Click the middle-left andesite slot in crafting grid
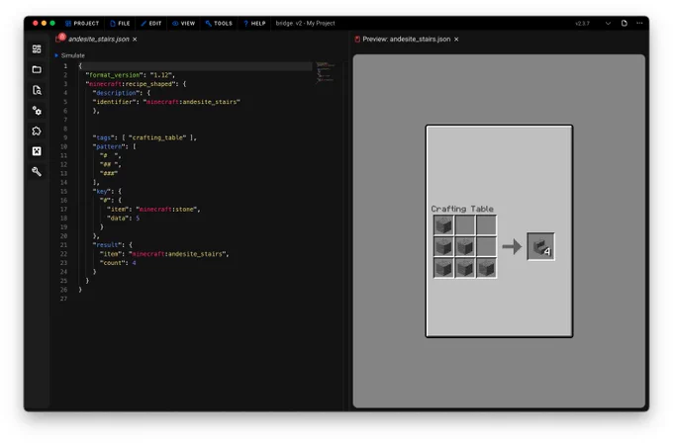 point(443,246)
